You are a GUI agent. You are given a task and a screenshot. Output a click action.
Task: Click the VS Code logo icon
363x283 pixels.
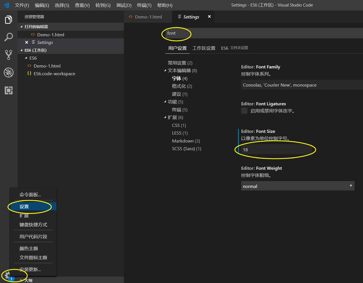[x=6, y=5]
